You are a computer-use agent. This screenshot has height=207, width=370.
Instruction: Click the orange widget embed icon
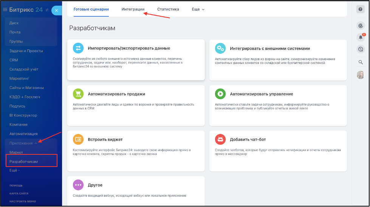(78, 139)
